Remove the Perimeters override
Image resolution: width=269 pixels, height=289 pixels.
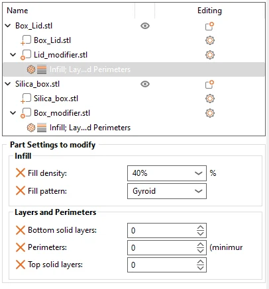point(21,247)
